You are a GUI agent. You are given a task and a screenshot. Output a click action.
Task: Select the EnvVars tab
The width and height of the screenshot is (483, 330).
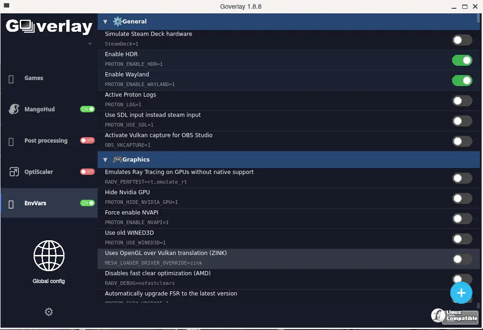(49, 203)
